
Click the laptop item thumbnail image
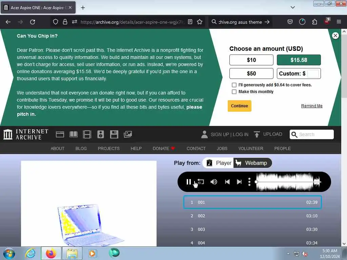click(89, 203)
